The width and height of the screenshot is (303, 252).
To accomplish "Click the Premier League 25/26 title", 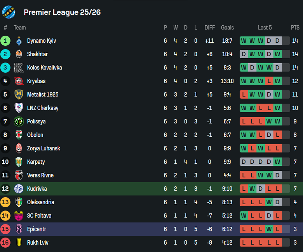I will (x=62, y=12).
